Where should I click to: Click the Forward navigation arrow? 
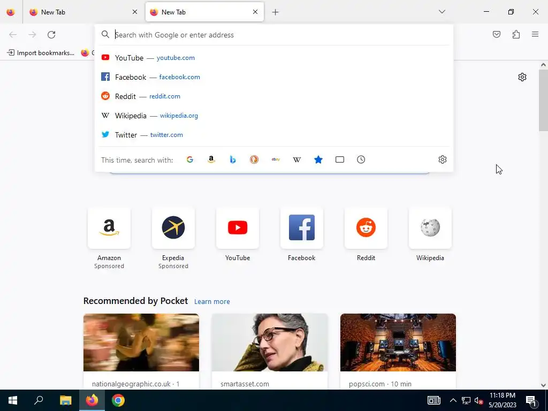coord(32,35)
